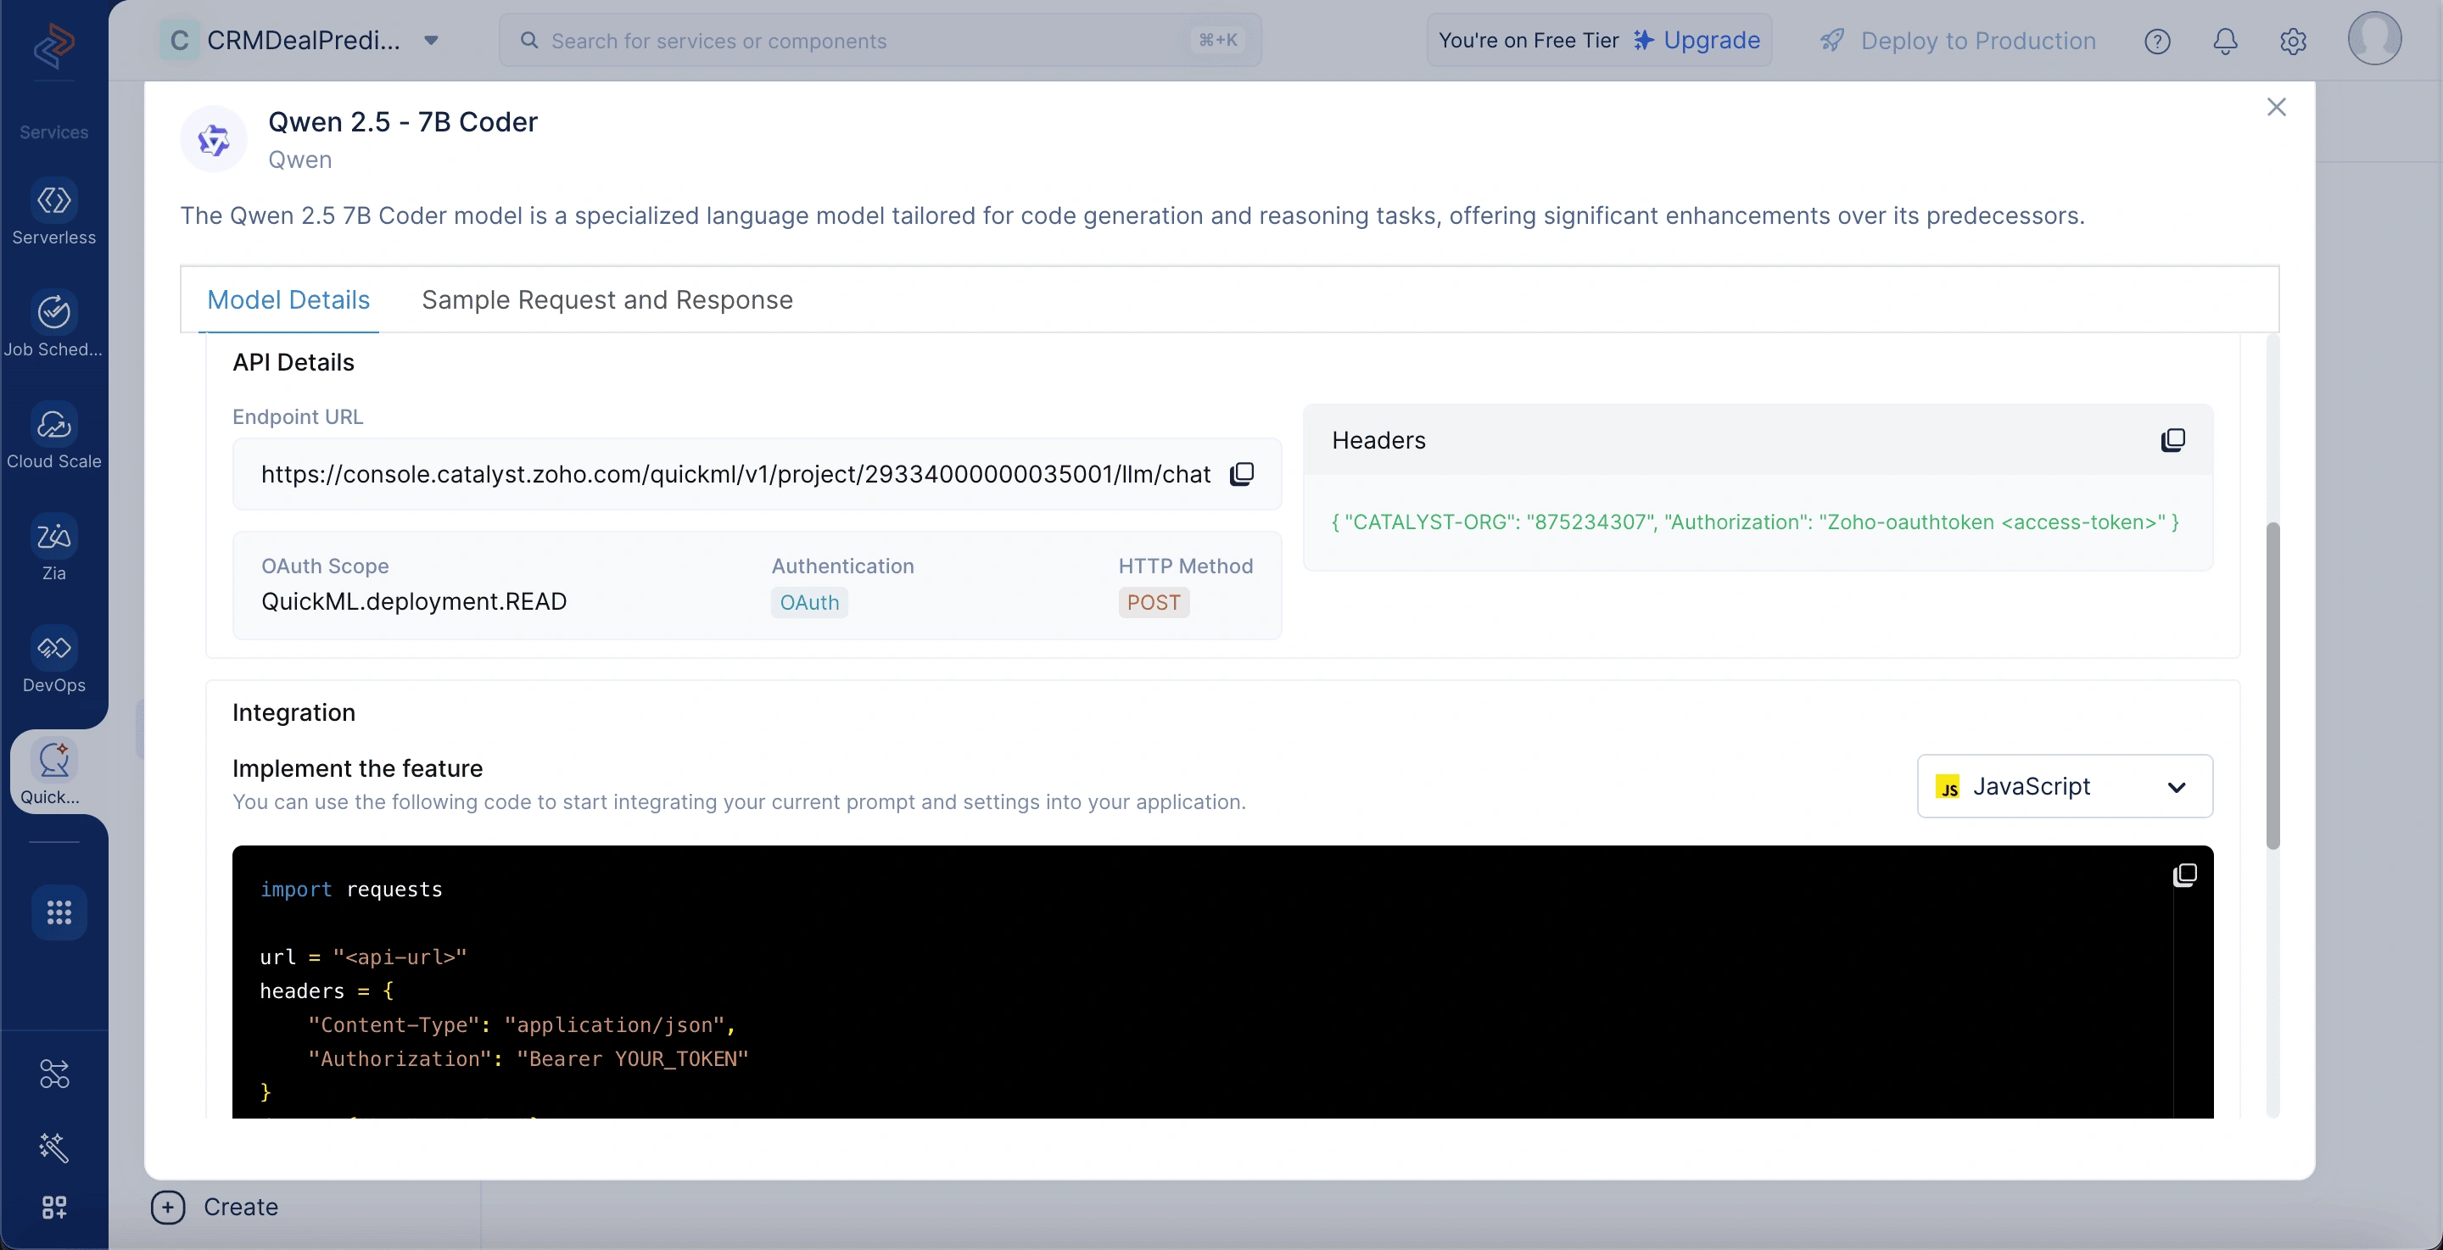Open the notifications bell
Screen dimensions: 2443x1250
click(2225, 41)
